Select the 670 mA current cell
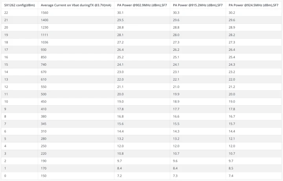Viewport: 283px width, 181px height. [44, 72]
